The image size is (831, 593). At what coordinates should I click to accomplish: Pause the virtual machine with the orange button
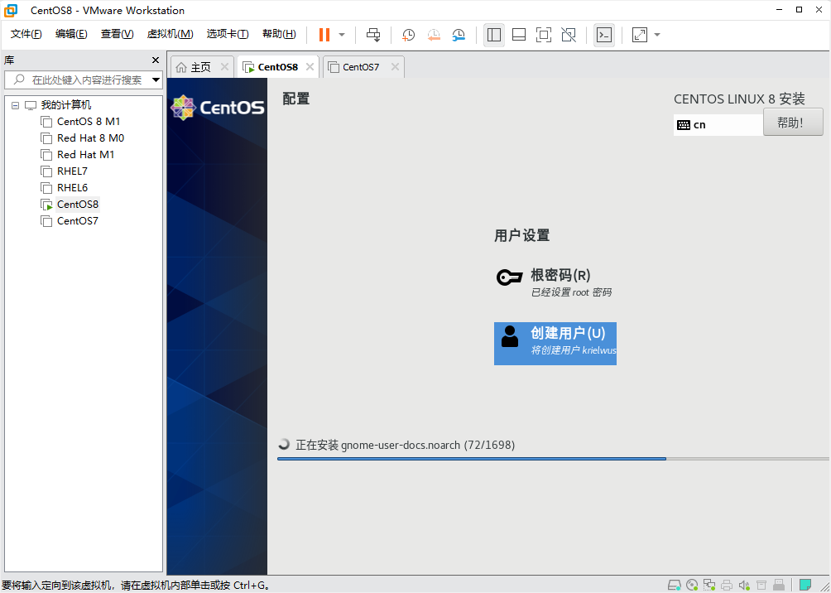coord(324,35)
